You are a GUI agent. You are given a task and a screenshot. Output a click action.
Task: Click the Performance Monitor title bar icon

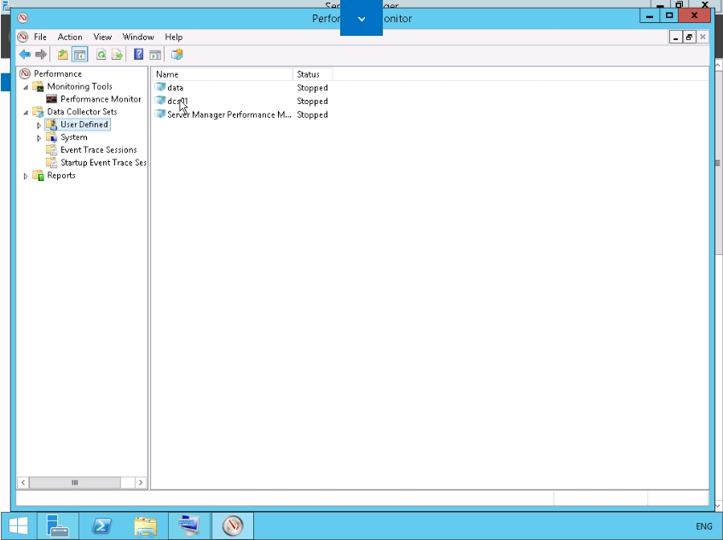(22, 18)
